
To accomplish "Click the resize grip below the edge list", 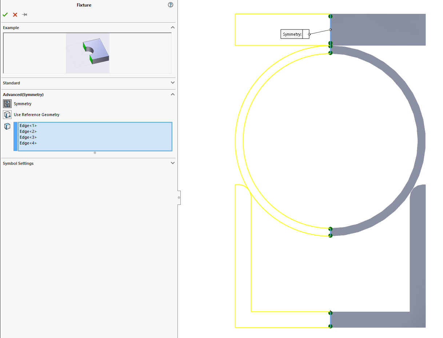I will (x=95, y=153).
